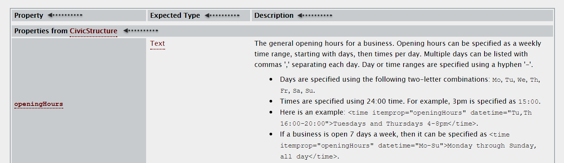
Task: Click the arrow beside Description header
Action: click(315, 16)
